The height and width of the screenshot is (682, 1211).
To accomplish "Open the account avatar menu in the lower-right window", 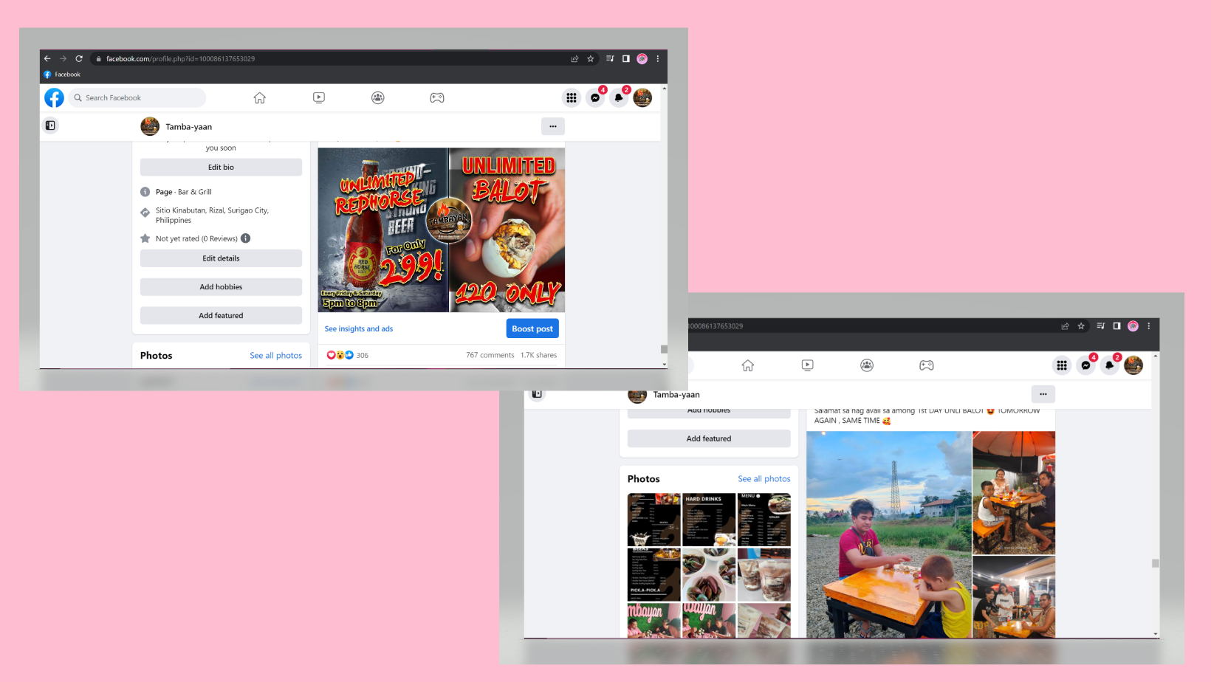I will tap(1133, 365).
